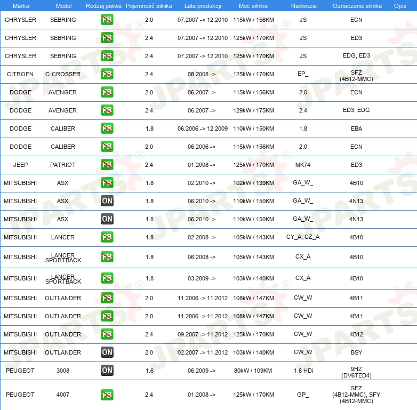
Task: Click the JEEP brand cell
Action: coord(20,165)
